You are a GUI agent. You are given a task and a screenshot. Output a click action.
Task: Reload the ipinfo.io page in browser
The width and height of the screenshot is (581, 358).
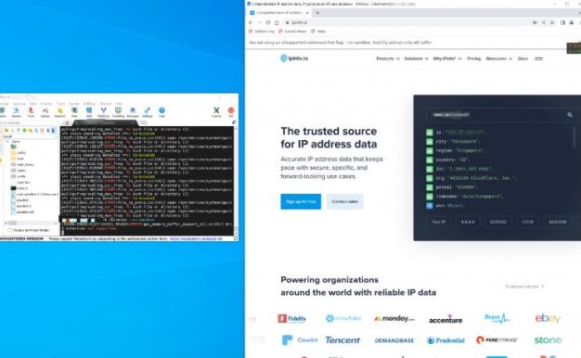(268, 22)
